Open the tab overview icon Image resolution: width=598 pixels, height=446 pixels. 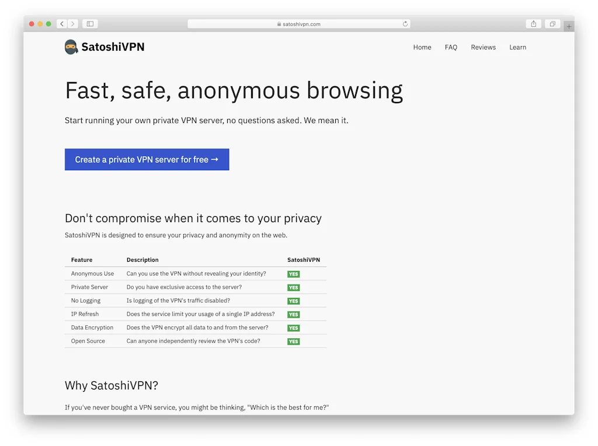[552, 24]
